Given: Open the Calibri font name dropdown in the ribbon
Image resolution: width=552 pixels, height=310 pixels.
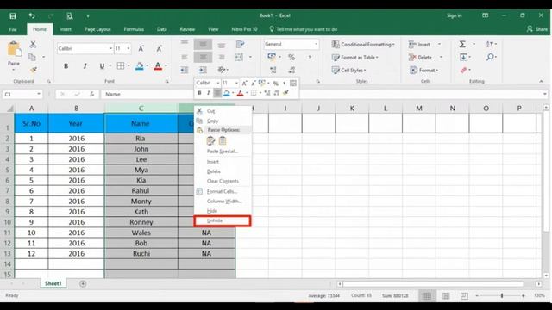Looking at the screenshot, I should 111,48.
